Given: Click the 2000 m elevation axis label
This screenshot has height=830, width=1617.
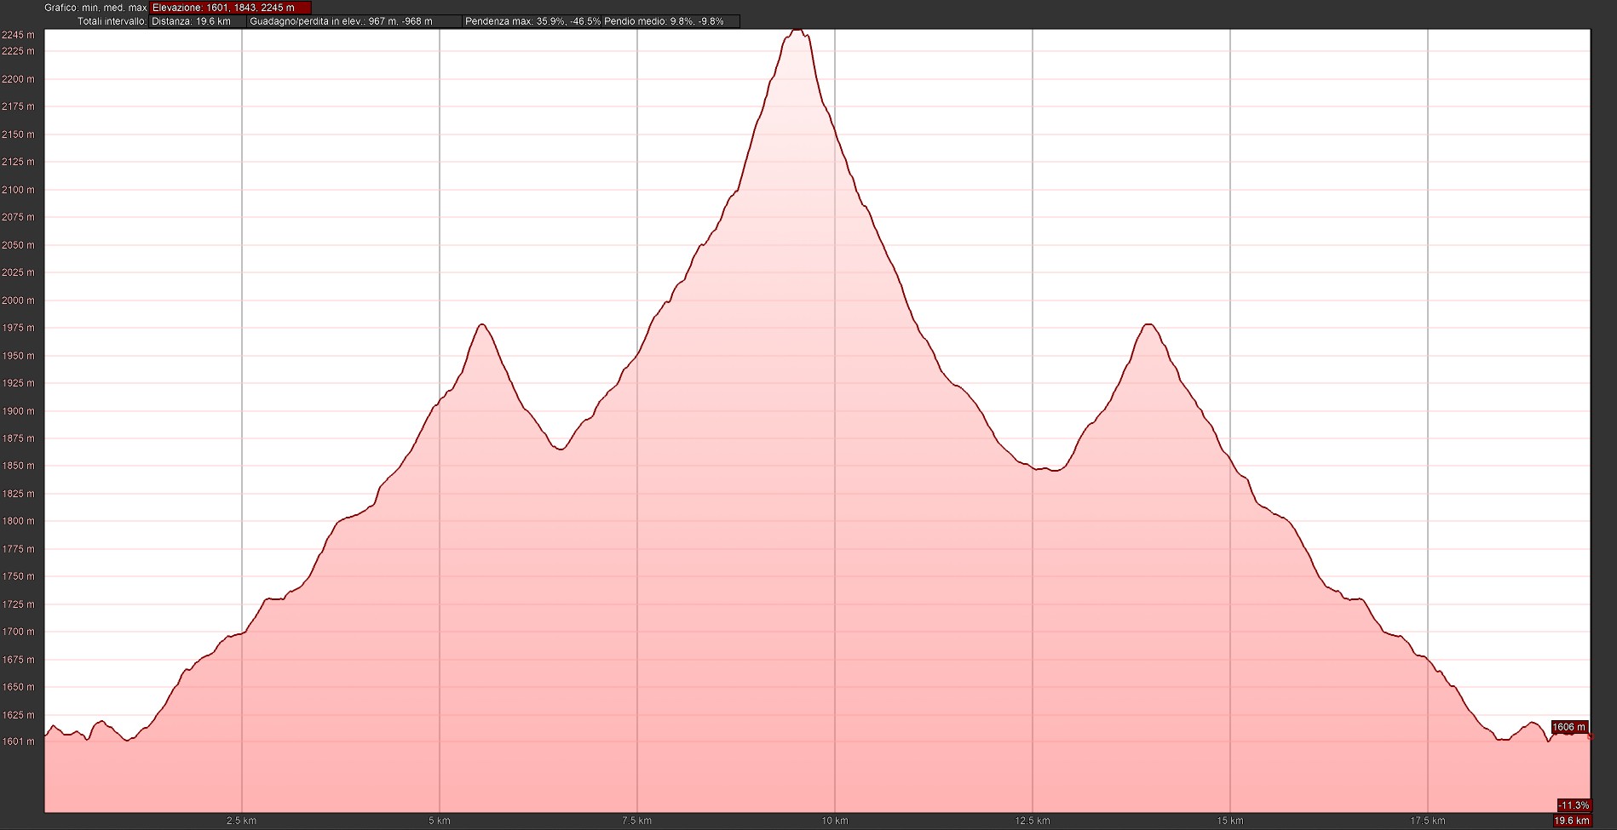Looking at the screenshot, I should click(19, 301).
